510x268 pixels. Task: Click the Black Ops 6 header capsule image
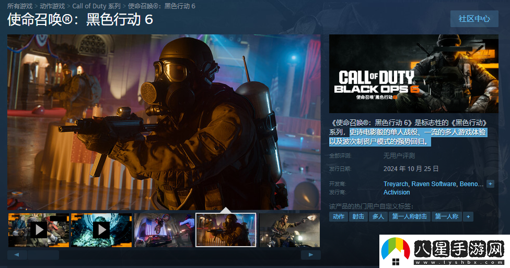414,74
